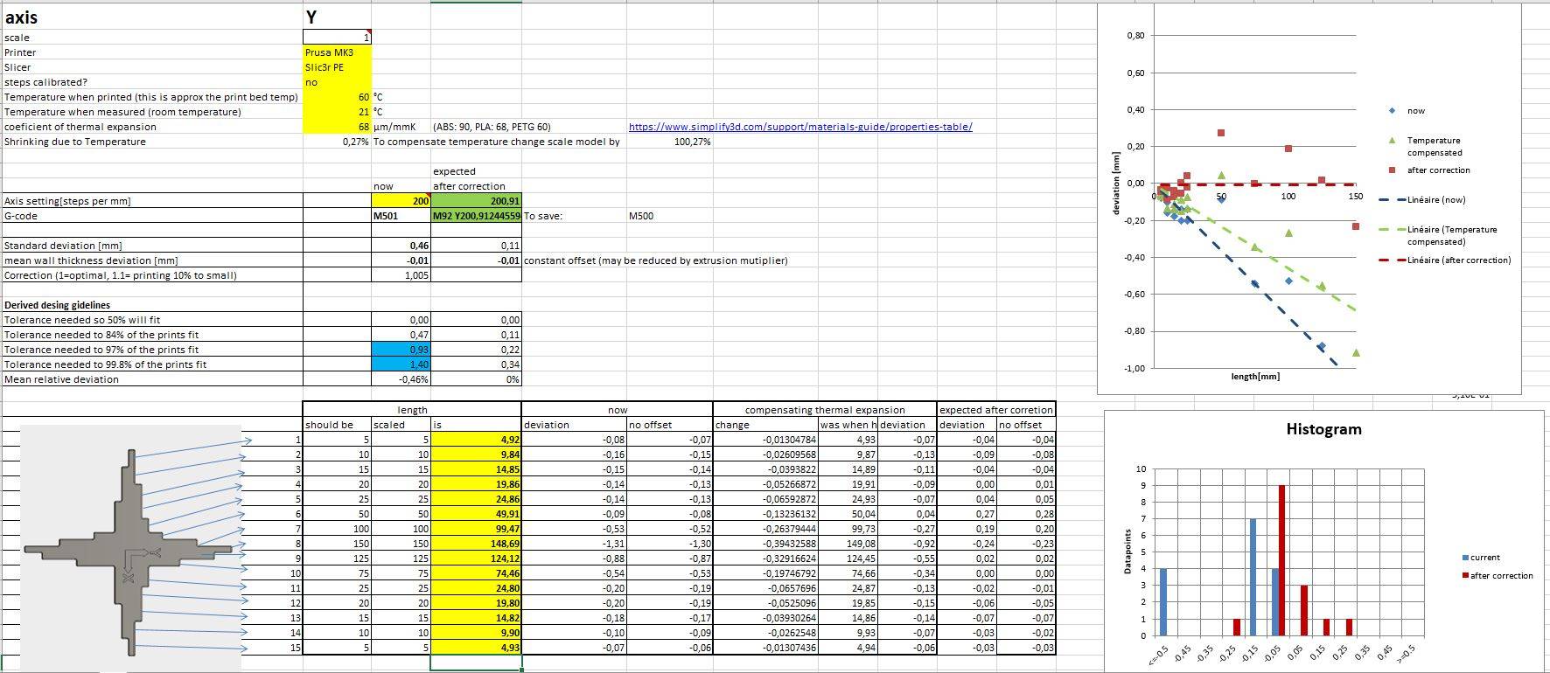
Task: Select the measured length cell '124,12'
Action: [x=476, y=559]
